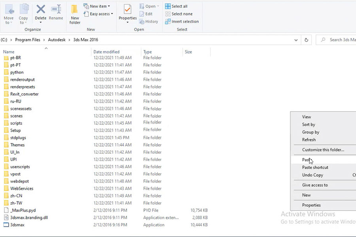Click the Open ribbon button
The height and width of the screenshot is (237, 356).
click(149, 6)
